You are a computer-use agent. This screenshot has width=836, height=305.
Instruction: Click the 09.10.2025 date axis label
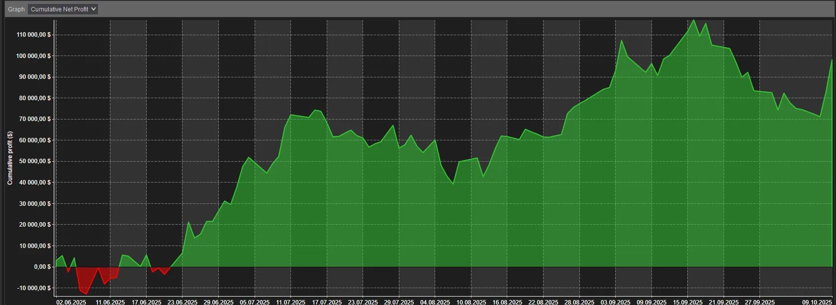pyautogui.click(x=817, y=302)
